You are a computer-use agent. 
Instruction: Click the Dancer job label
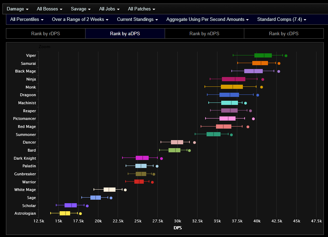[29, 142]
